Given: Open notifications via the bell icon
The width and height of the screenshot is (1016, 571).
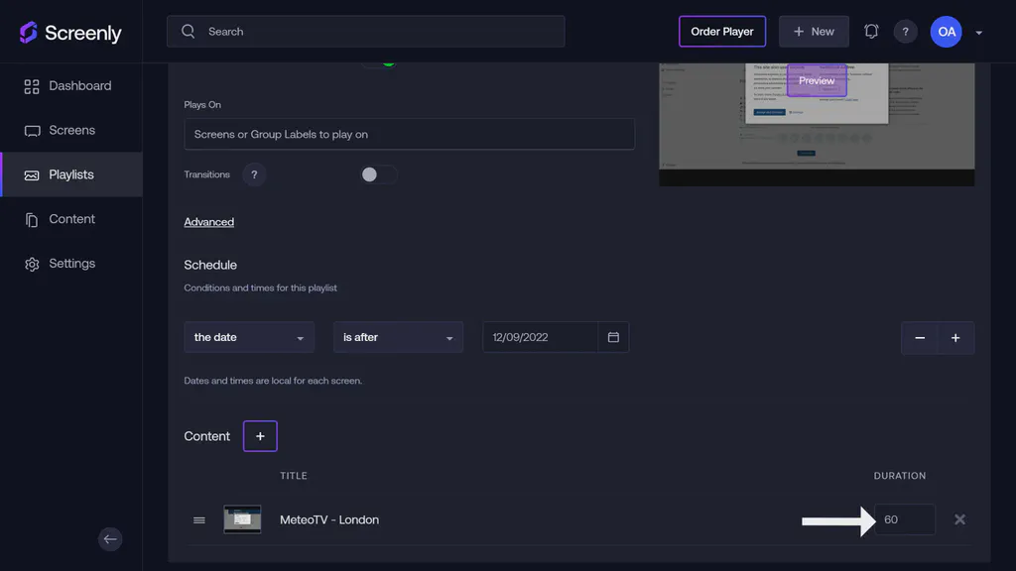Looking at the screenshot, I should pyautogui.click(x=871, y=31).
